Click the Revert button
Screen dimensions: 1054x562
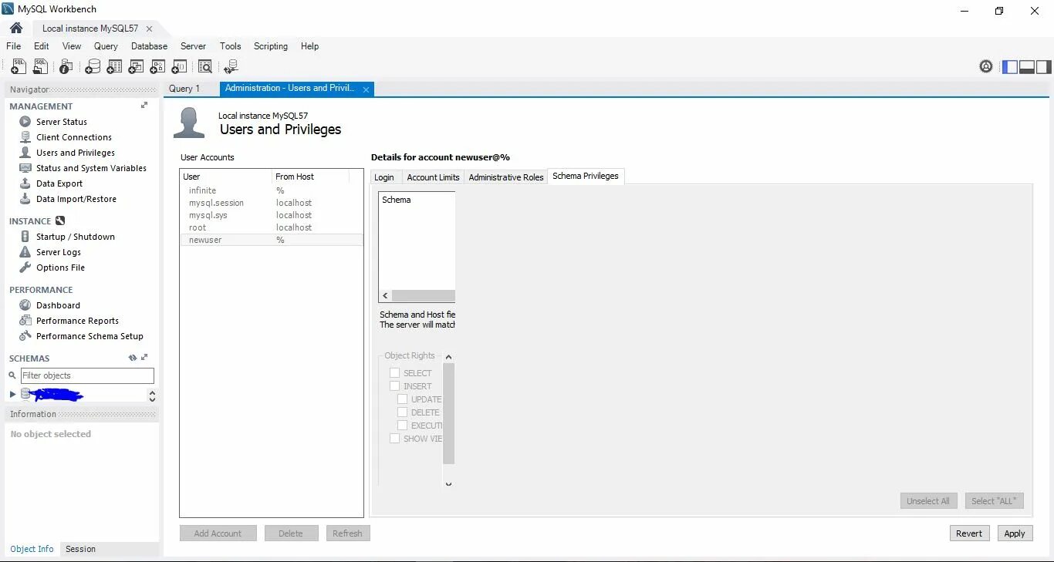tap(969, 533)
